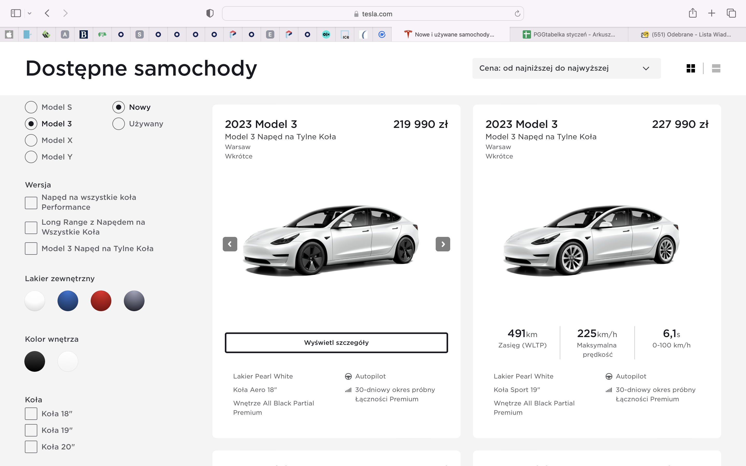
Task: Go back to the previous page
Action: coord(47,13)
